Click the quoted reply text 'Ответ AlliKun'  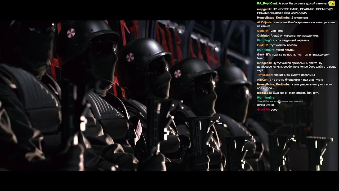(x=280, y=101)
